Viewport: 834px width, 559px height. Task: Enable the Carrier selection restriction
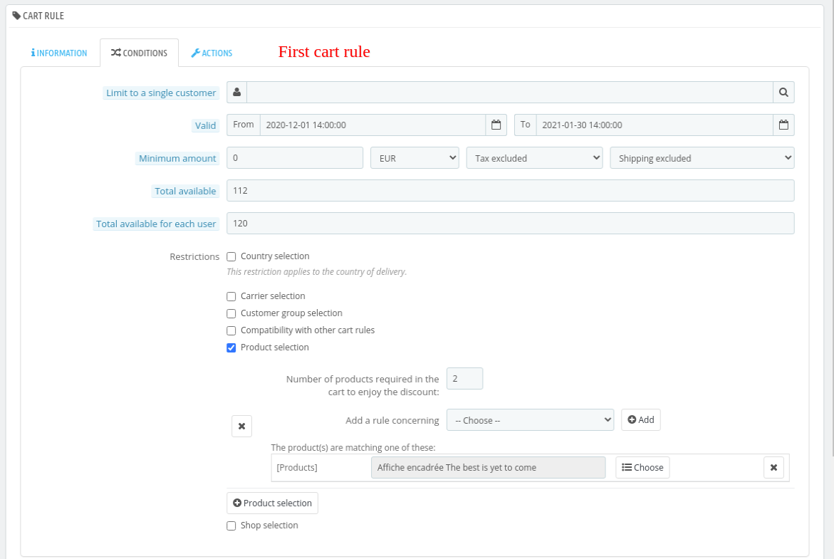[231, 296]
